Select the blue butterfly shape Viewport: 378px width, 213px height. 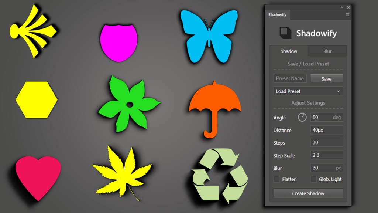tap(209, 36)
